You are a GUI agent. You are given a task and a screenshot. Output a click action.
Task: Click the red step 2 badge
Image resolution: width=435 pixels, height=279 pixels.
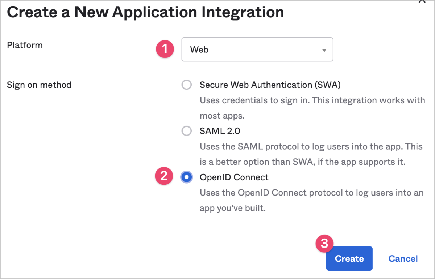click(x=164, y=176)
